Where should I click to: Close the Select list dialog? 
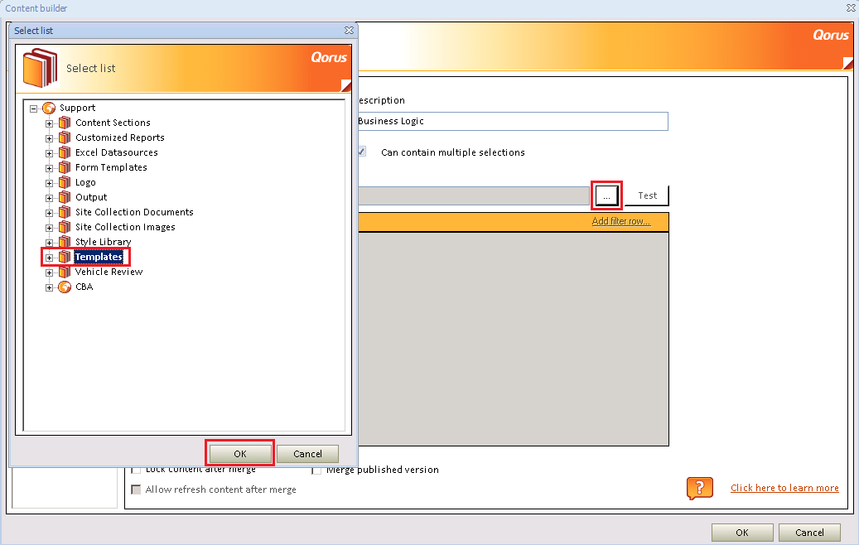[349, 31]
